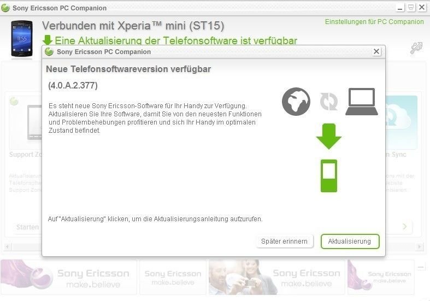
Task: Open Einstellungen für PC Companion link
Action: (x=374, y=22)
